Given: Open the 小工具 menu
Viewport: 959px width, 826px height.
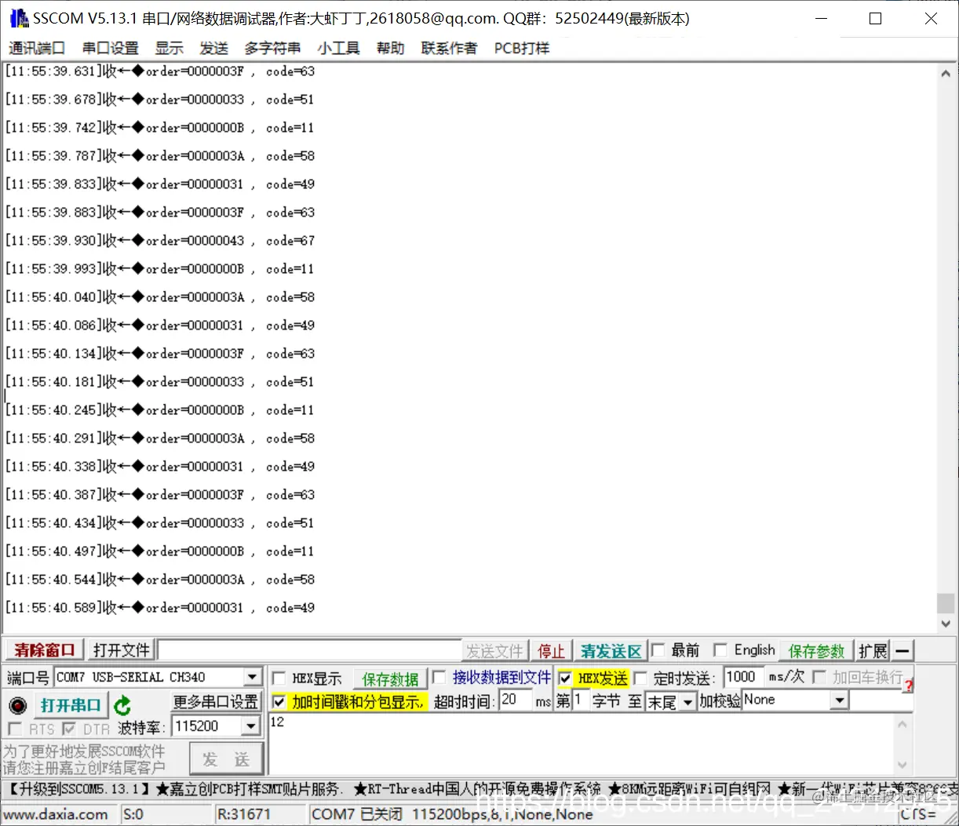Looking at the screenshot, I should point(338,48).
